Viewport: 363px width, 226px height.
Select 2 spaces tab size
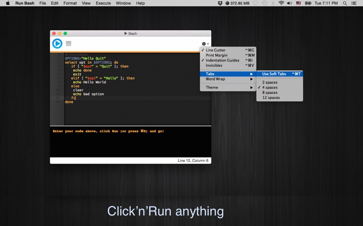coord(280,82)
